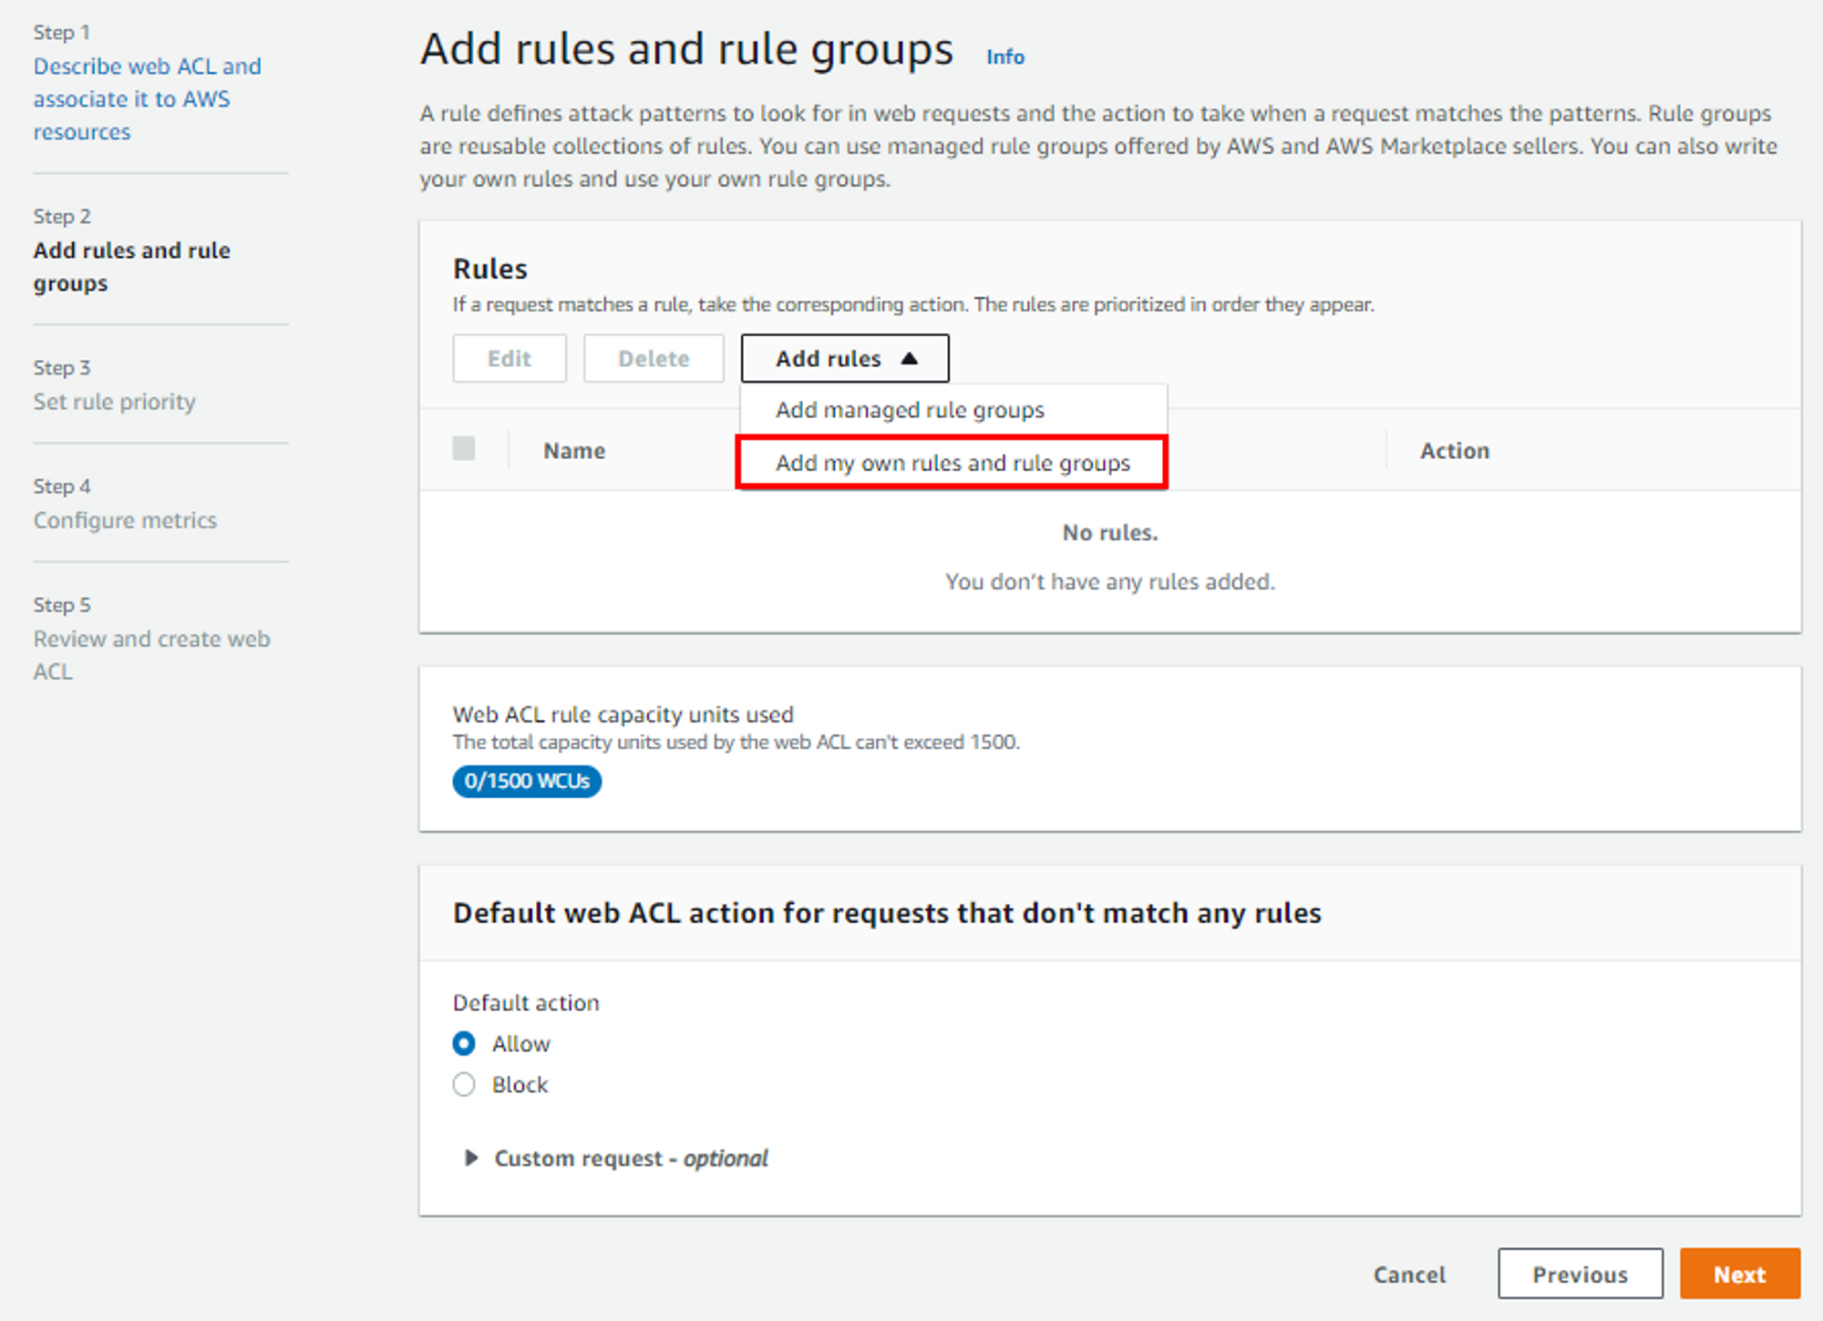Click the Edit rule button
1823x1321 pixels.
click(509, 358)
